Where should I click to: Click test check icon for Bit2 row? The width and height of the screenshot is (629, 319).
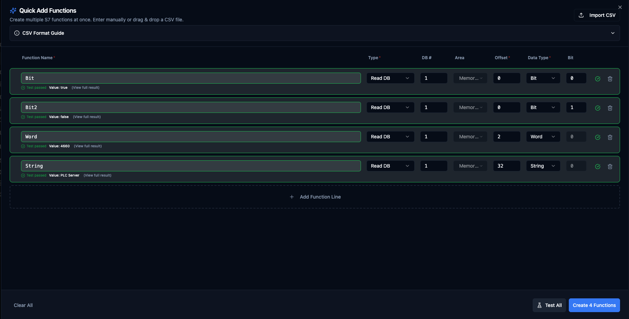pos(597,108)
